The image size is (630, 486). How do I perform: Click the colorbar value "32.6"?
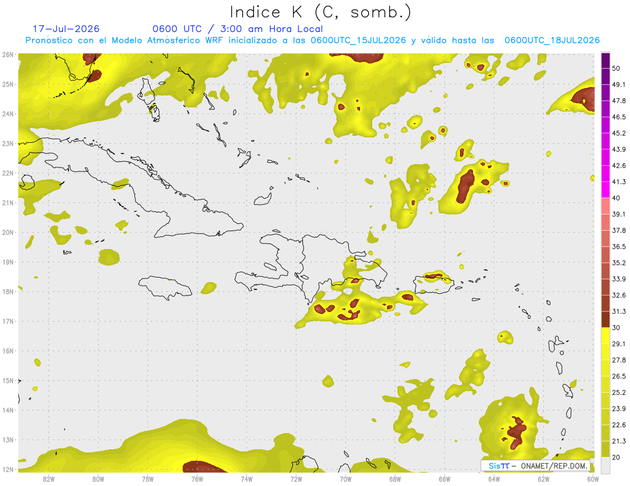point(619,295)
